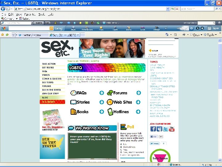Click the Sex in the States map thumbnail
222x167 pixels.
(x=52, y=147)
